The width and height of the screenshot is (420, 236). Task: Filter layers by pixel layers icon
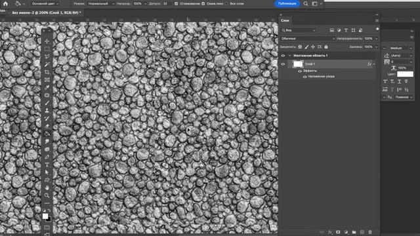click(x=332, y=30)
